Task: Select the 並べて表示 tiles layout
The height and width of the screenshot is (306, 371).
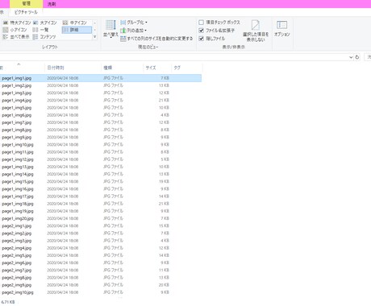Action: (x=16, y=37)
